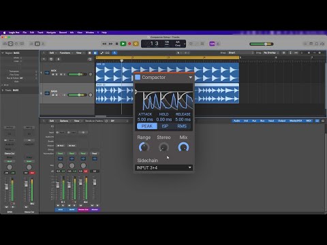
Task: Start playback with the green Play button
Action: coord(123,44)
